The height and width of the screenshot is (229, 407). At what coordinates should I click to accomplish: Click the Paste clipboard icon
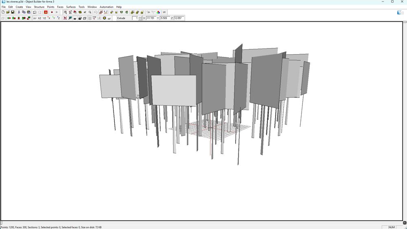[x=28, y=12]
